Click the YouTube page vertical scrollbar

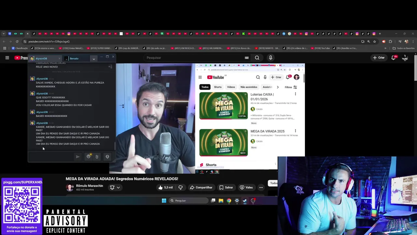(x=415, y=68)
